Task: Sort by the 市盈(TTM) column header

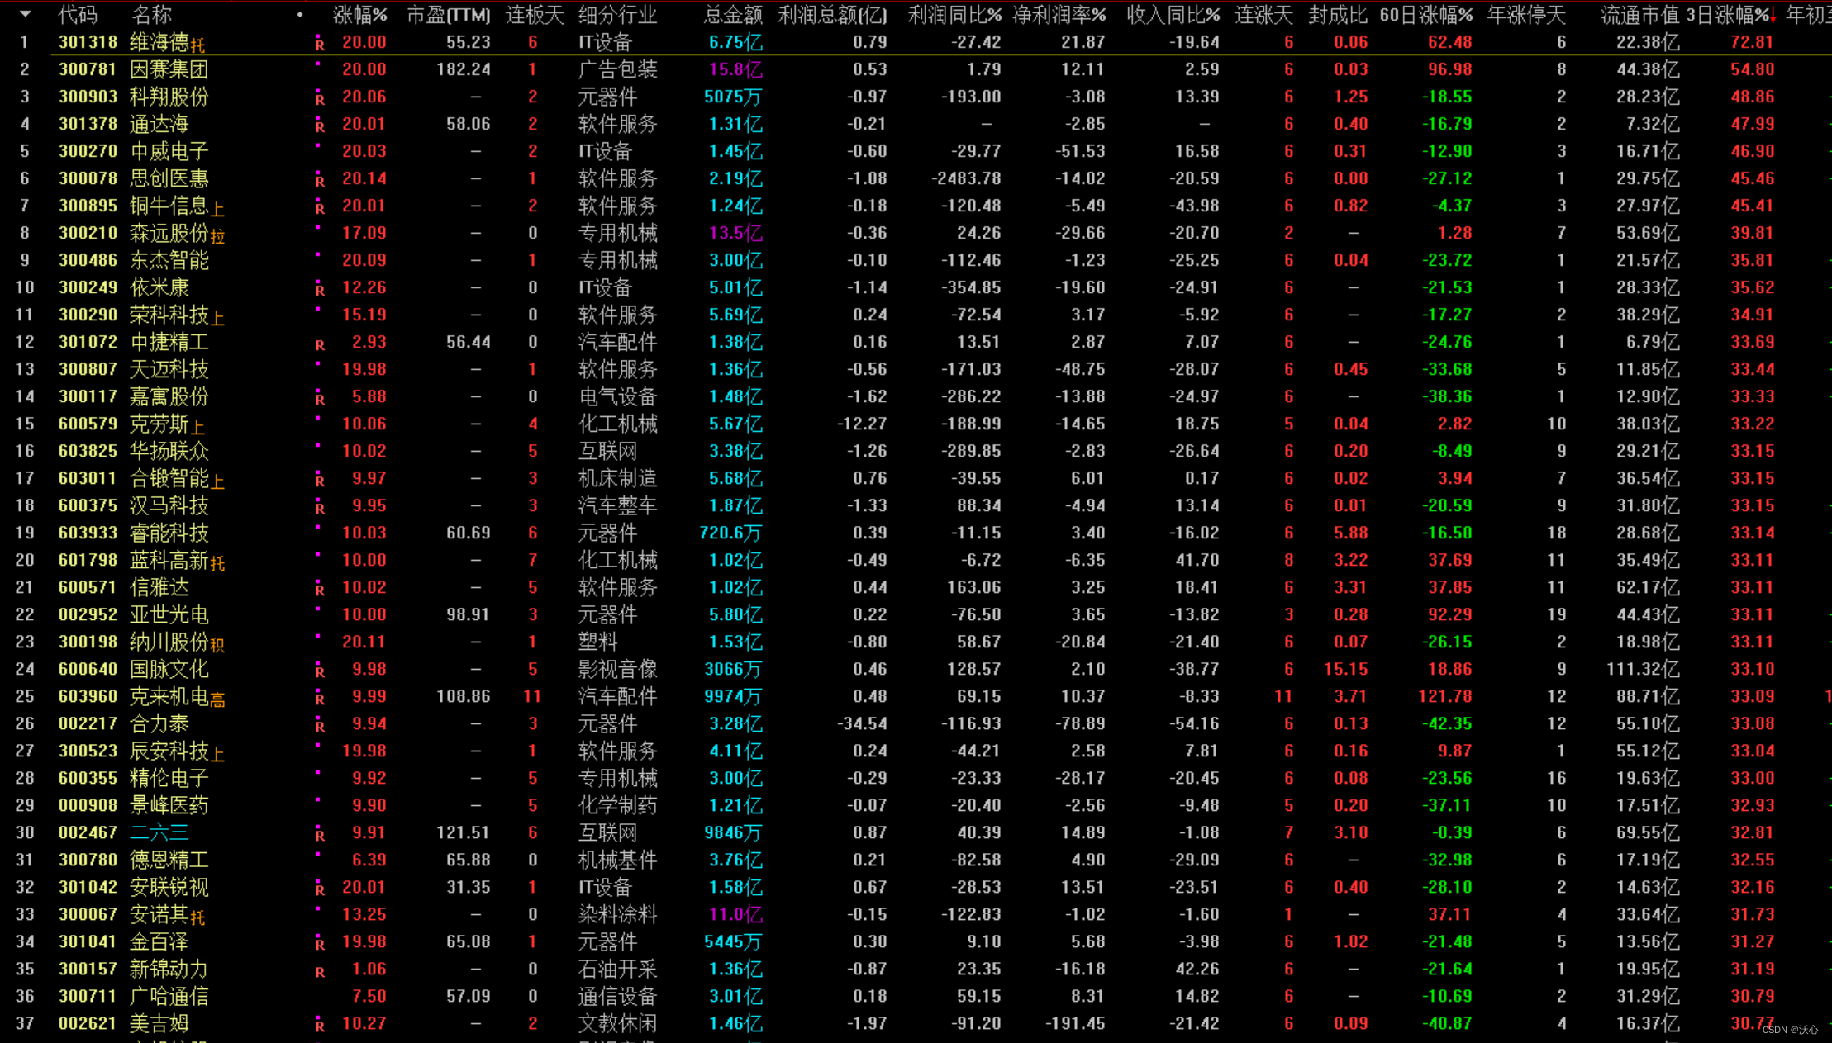Action: click(x=449, y=15)
